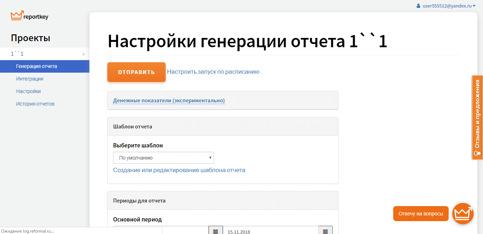
Task: Follow Создание или редактирование шаблона отчета link
Action: 179,170
